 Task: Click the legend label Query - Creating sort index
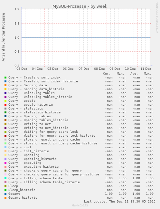click(x=34, y=78)
